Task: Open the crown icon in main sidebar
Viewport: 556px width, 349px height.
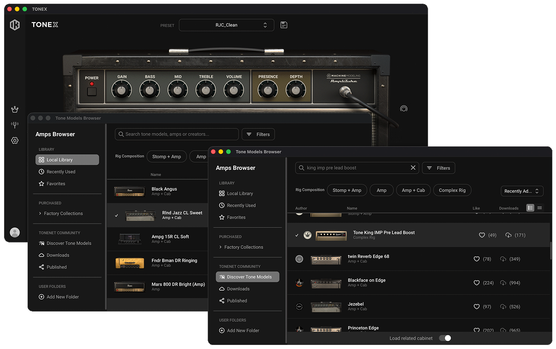Action: pos(15,109)
